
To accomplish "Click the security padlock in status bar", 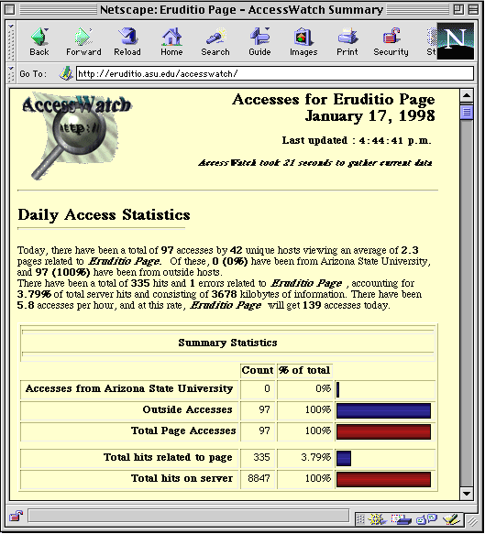I will (16, 516).
